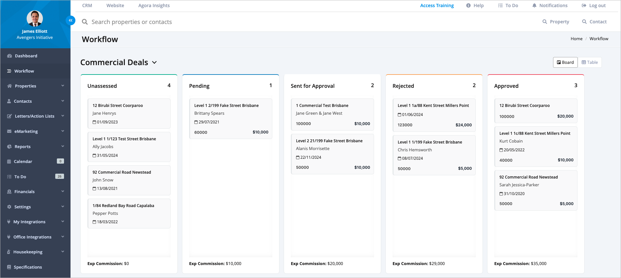Open Notifications bell icon
This screenshot has width=621, height=278.
[534, 6]
